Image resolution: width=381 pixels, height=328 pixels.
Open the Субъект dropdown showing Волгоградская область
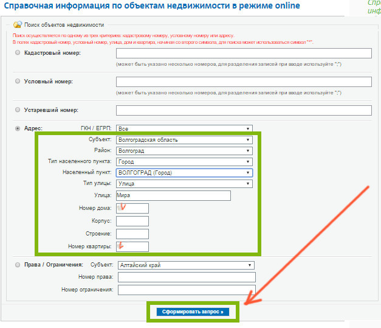184,140
